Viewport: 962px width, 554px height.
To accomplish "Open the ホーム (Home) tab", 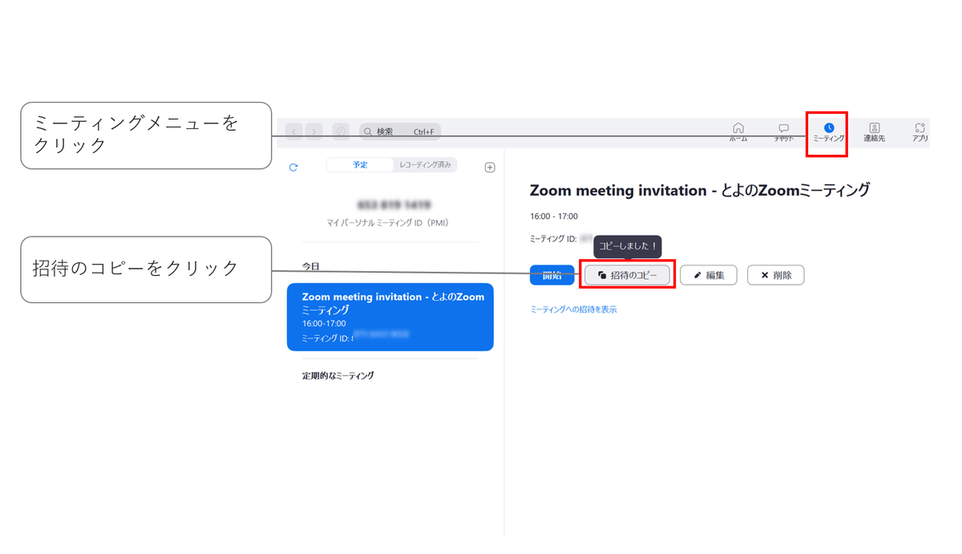I will point(738,133).
